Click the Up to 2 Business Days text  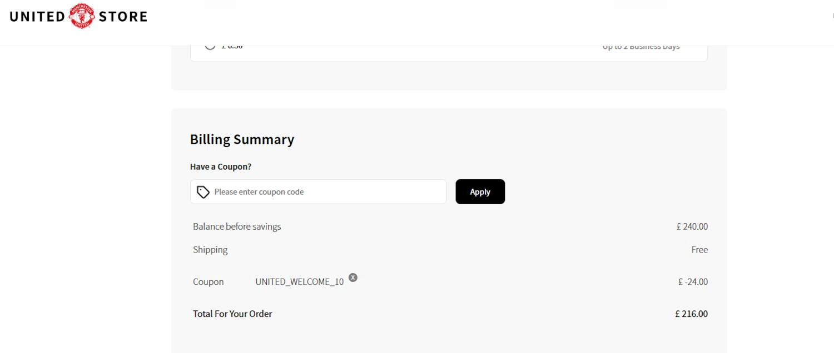(641, 47)
